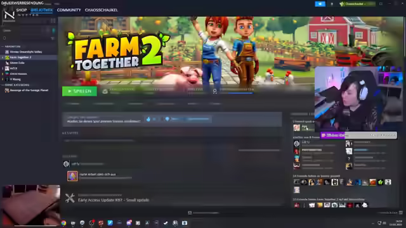
Task: Open Chrome from the Windows taskbar
Action: pyautogui.click(x=63, y=223)
